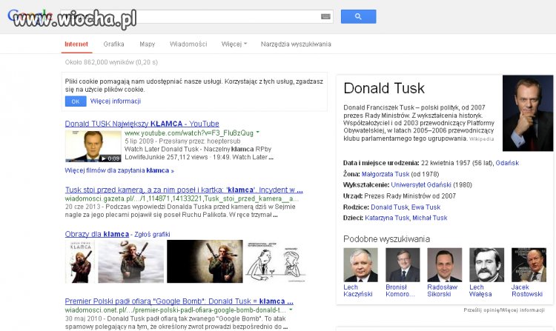
Task: Click Bronisław Komorowski photo thumbnail
Action: coord(403,265)
